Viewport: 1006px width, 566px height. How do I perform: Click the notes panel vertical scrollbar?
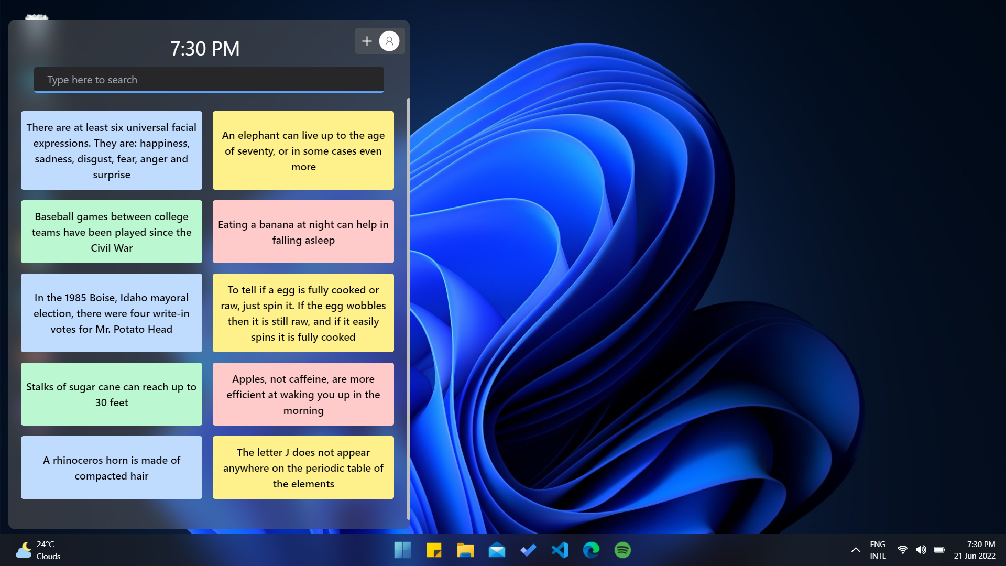click(x=408, y=308)
